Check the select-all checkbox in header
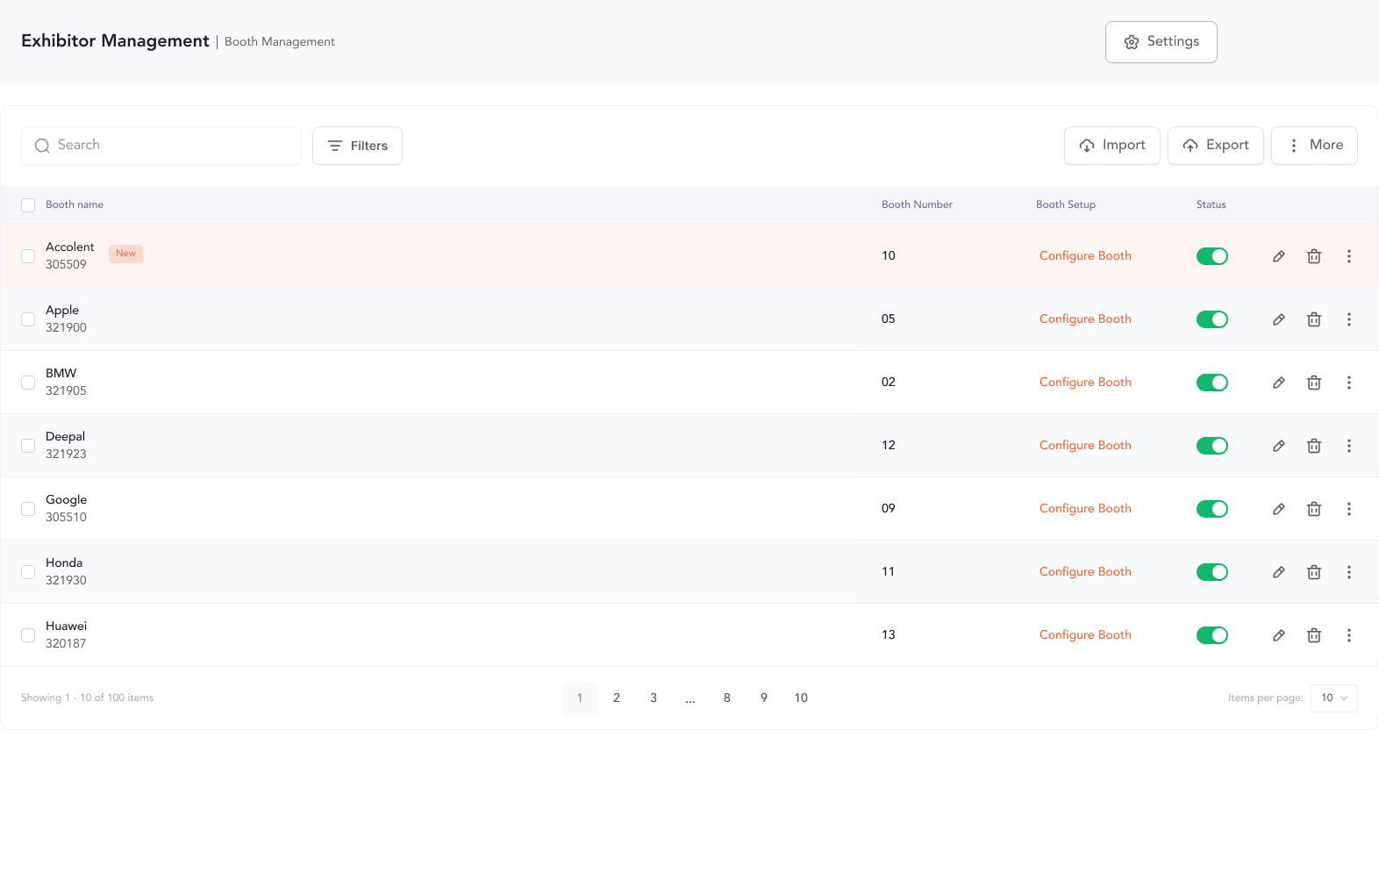 [x=28, y=205]
